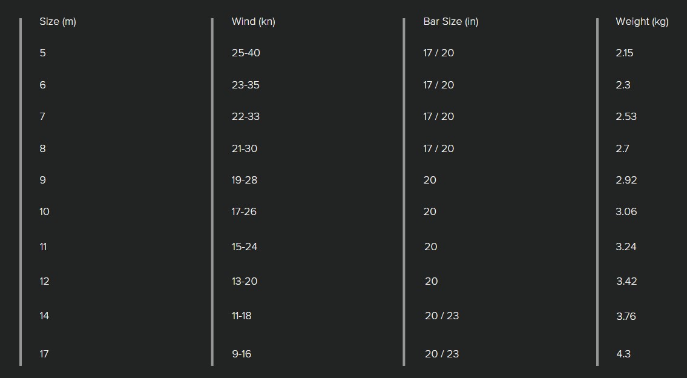
Task: Select the 9-16 wind range cell
Action: 242,354
